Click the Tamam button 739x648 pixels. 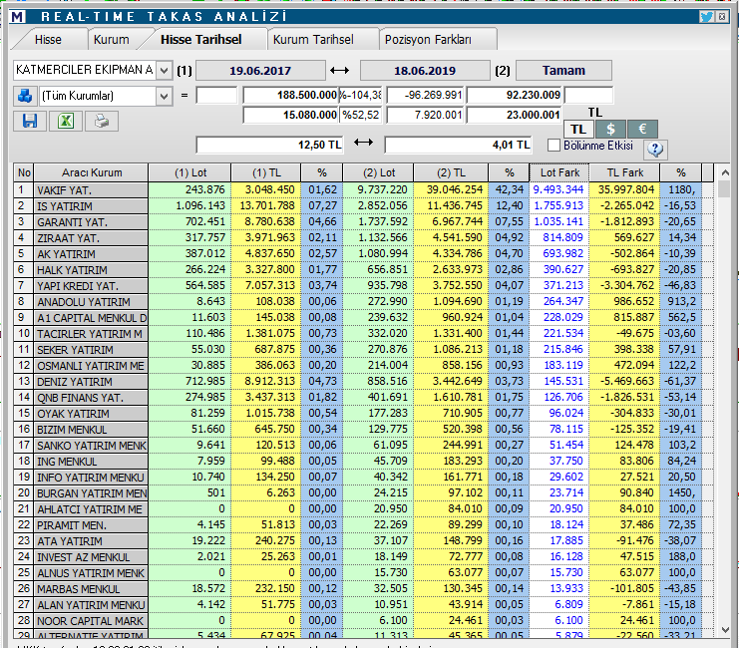point(563,71)
